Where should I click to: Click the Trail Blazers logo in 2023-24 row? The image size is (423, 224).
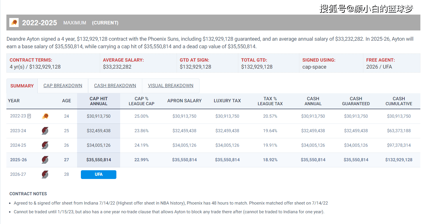coord(45,131)
